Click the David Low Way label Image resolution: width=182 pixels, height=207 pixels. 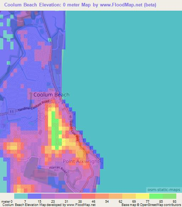[74, 131]
